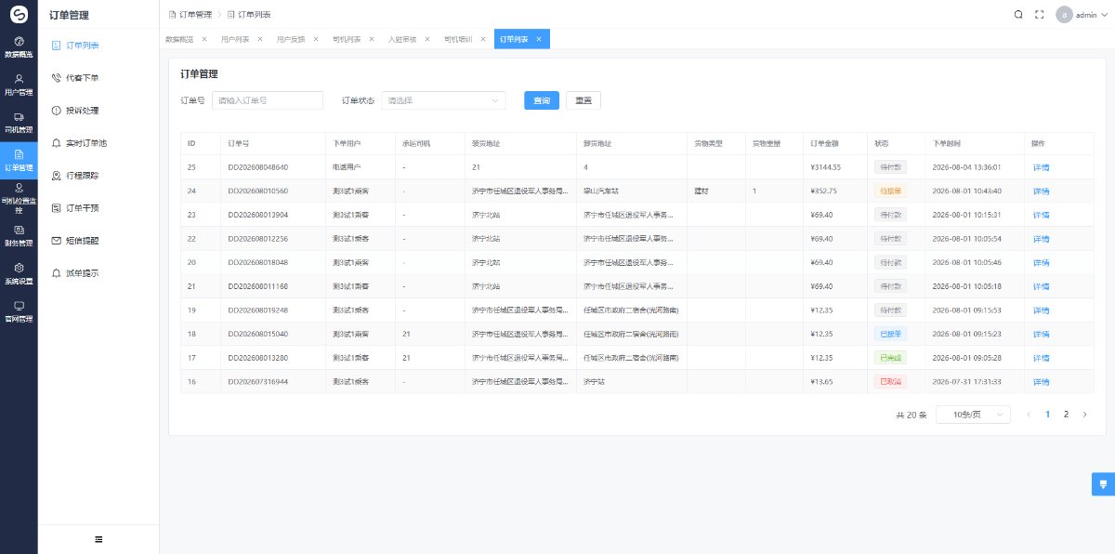1115x554 pixels.
Task: Open 派单提示 submenu item
Action: click(98, 273)
